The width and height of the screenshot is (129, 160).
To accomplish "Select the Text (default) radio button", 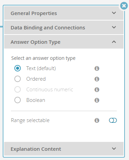I will point(17,68).
